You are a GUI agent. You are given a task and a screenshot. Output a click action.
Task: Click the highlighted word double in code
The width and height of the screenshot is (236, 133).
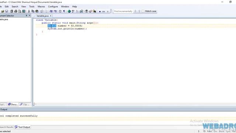(52, 26)
